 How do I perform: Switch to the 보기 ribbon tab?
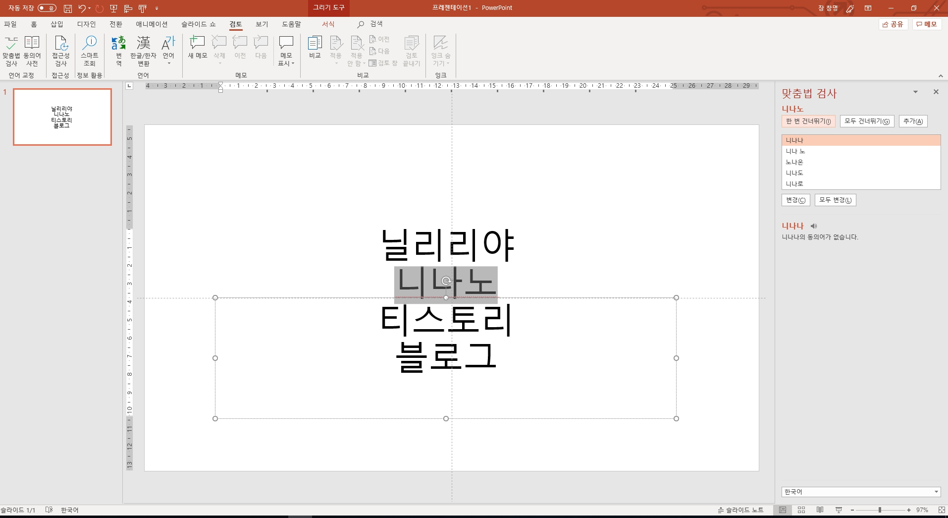point(262,24)
